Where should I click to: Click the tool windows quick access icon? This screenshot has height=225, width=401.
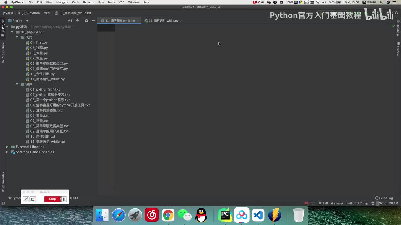click(3, 203)
